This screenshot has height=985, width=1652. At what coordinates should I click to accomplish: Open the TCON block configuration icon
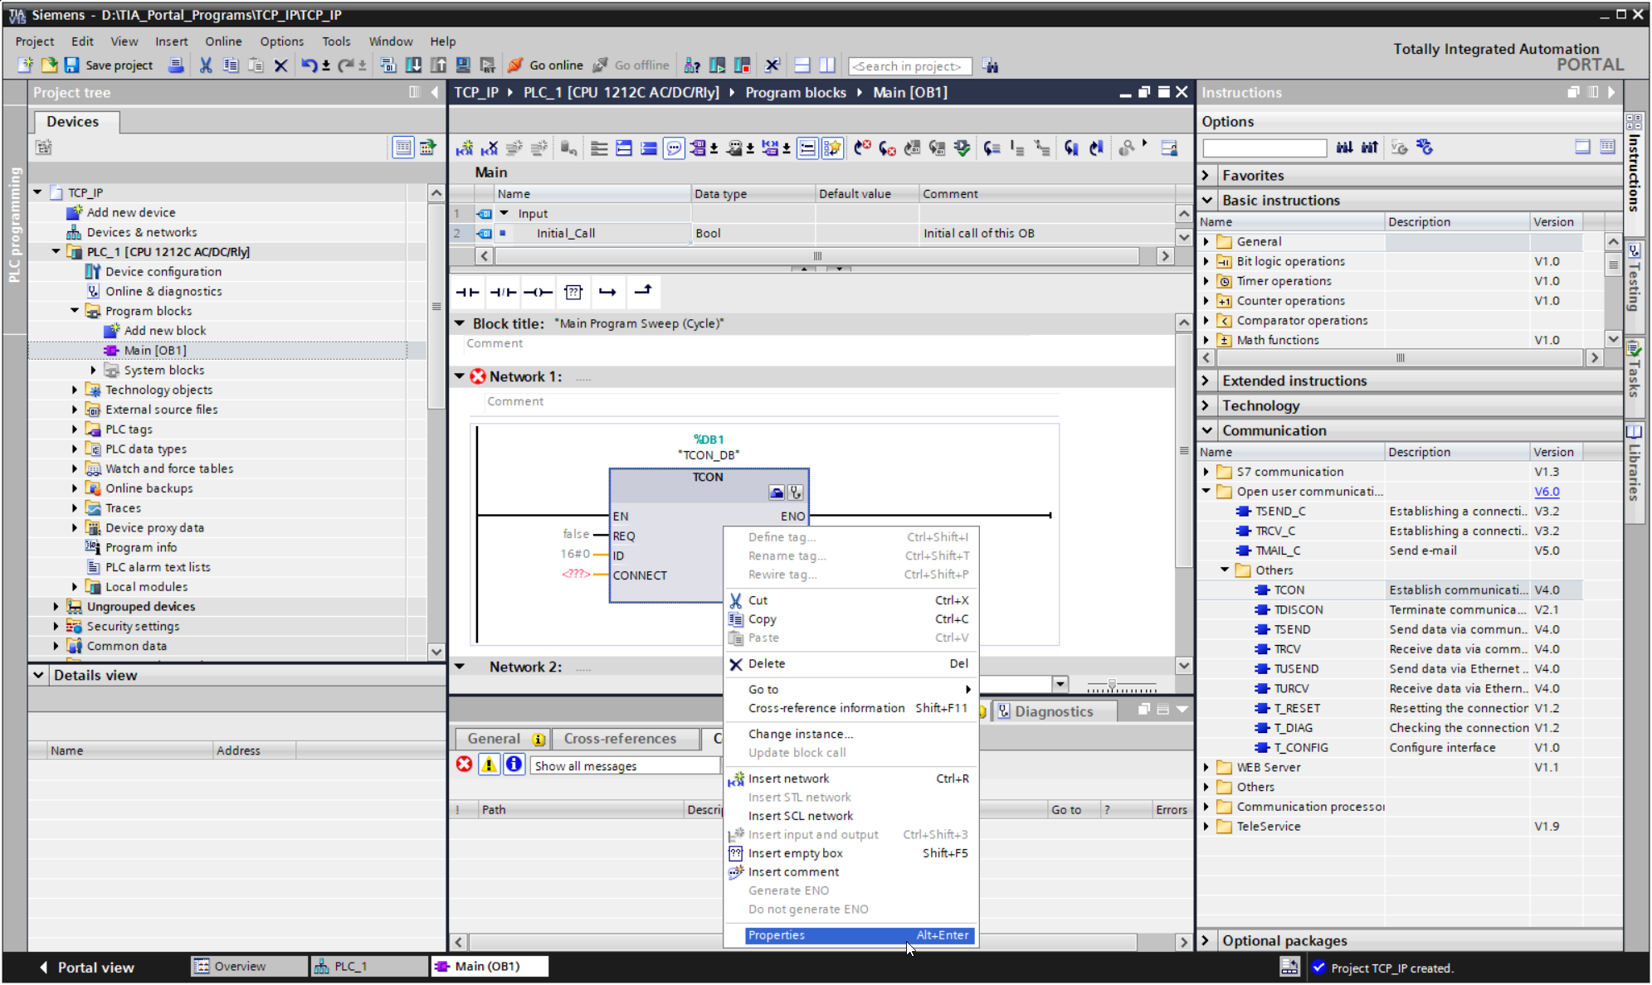pos(777,492)
